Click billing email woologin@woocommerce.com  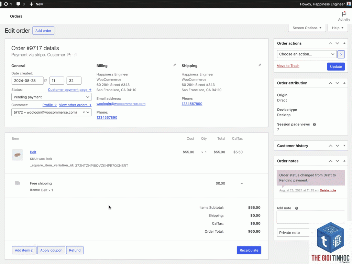click(121, 104)
